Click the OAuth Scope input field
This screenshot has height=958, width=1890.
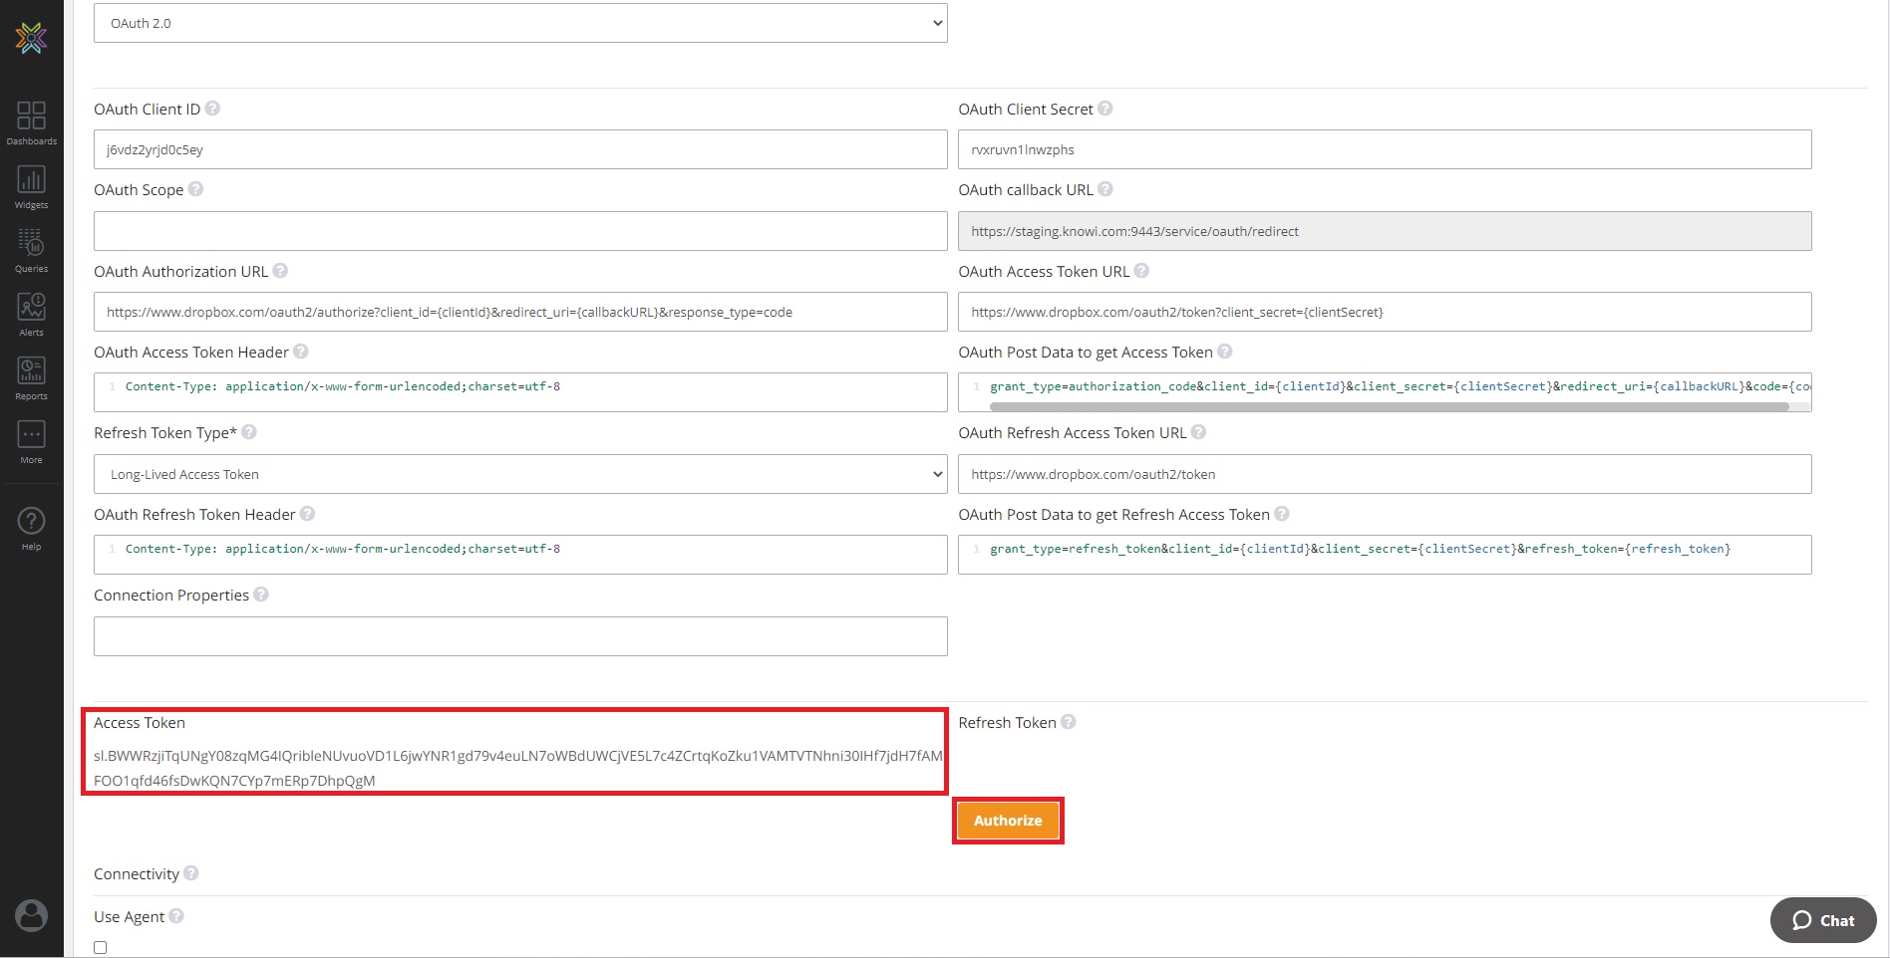point(519,231)
